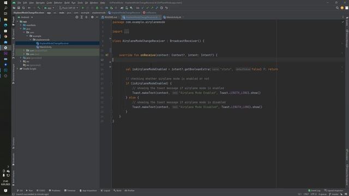Open the toolbar folder icon
The height and width of the screenshot is (196, 349).
14,8
